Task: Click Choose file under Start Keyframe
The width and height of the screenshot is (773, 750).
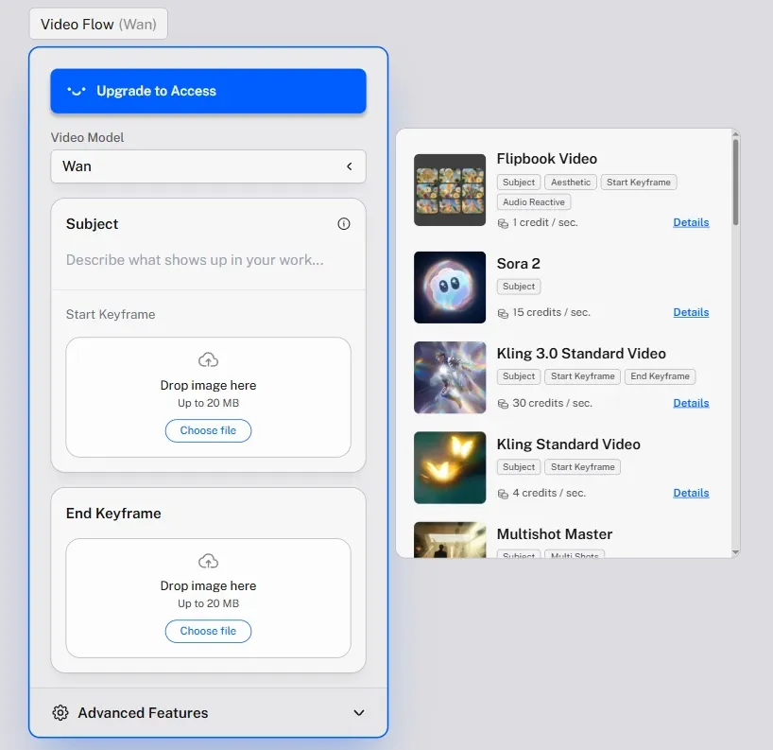Action: click(208, 430)
